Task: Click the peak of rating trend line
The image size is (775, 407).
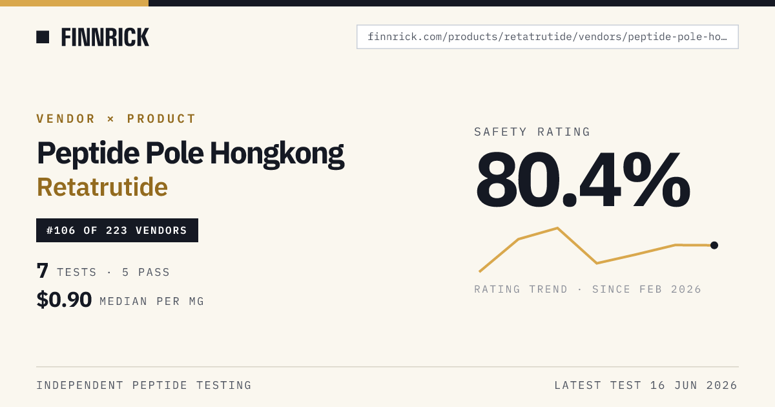Action: (x=557, y=228)
